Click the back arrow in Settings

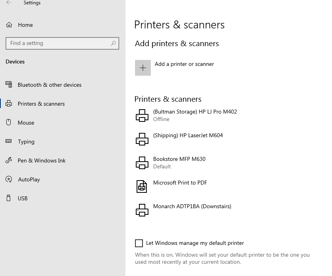[x=9, y=3]
